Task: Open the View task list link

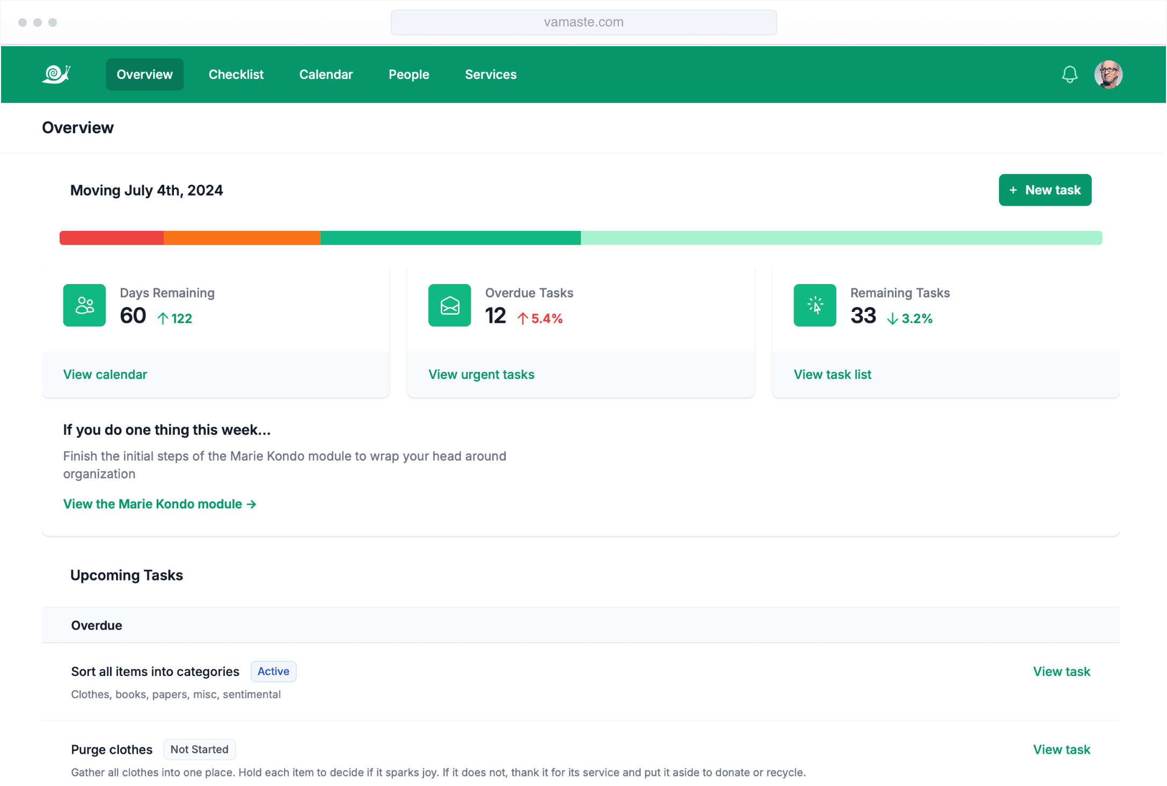Action: [x=832, y=374]
